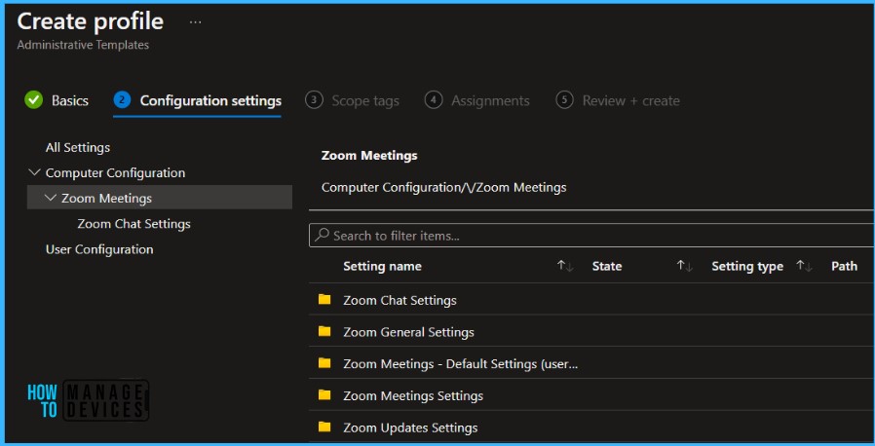Open Zoom Meetings - Default Settings row
The height and width of the screenshot is (446, 875).
coord(591,363)
